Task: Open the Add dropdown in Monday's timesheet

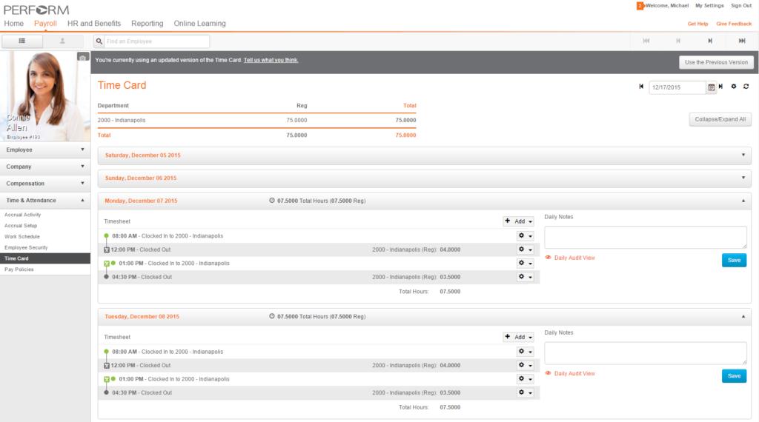Action: [x=519, y=221]
